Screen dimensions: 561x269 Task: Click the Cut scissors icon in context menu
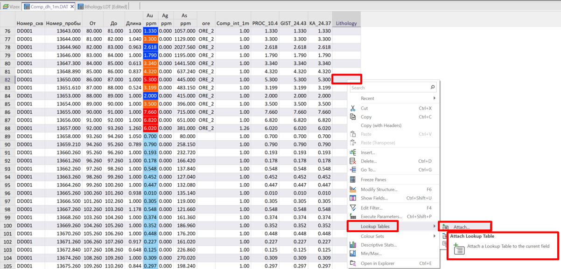click(x=353, y=108)
